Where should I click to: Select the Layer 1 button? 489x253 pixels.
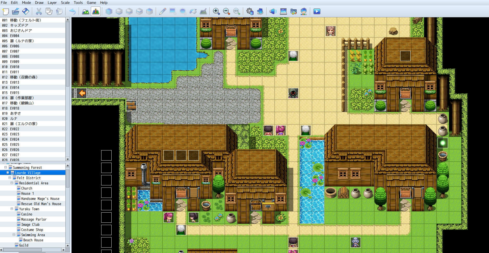click(x=119, y=11)
